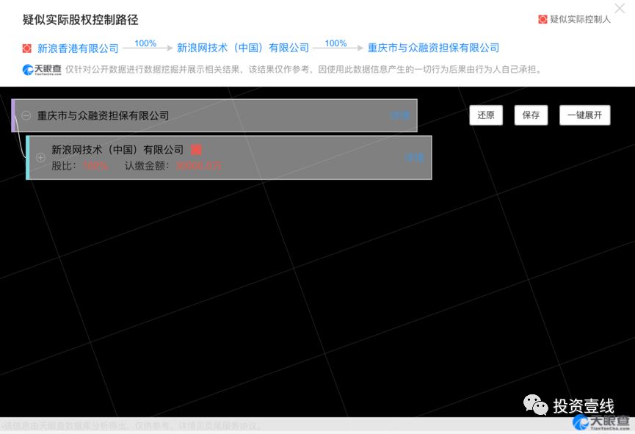Expand the 新浪网技术（中国）有限公司 node
Image resolution: width=635 pixels, height=434 pixels.
click(x=40, y=158)
